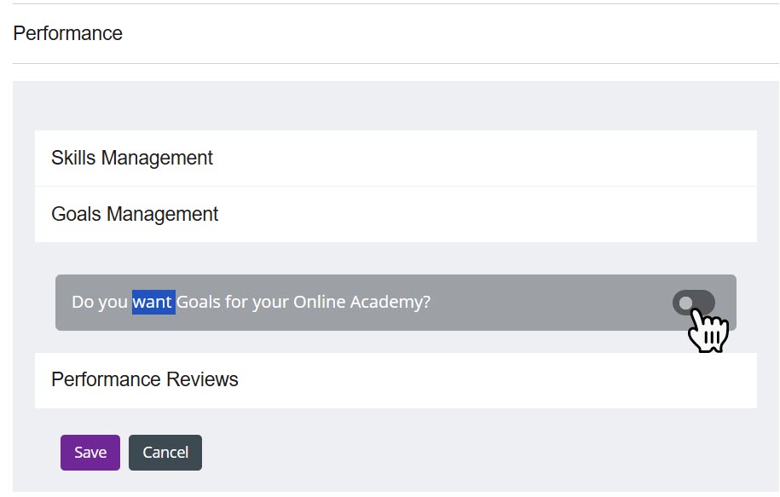The width and height of the screenshot is (780, 497).
Task: Click the Skills Management text label
Action: tap(132, 158)
